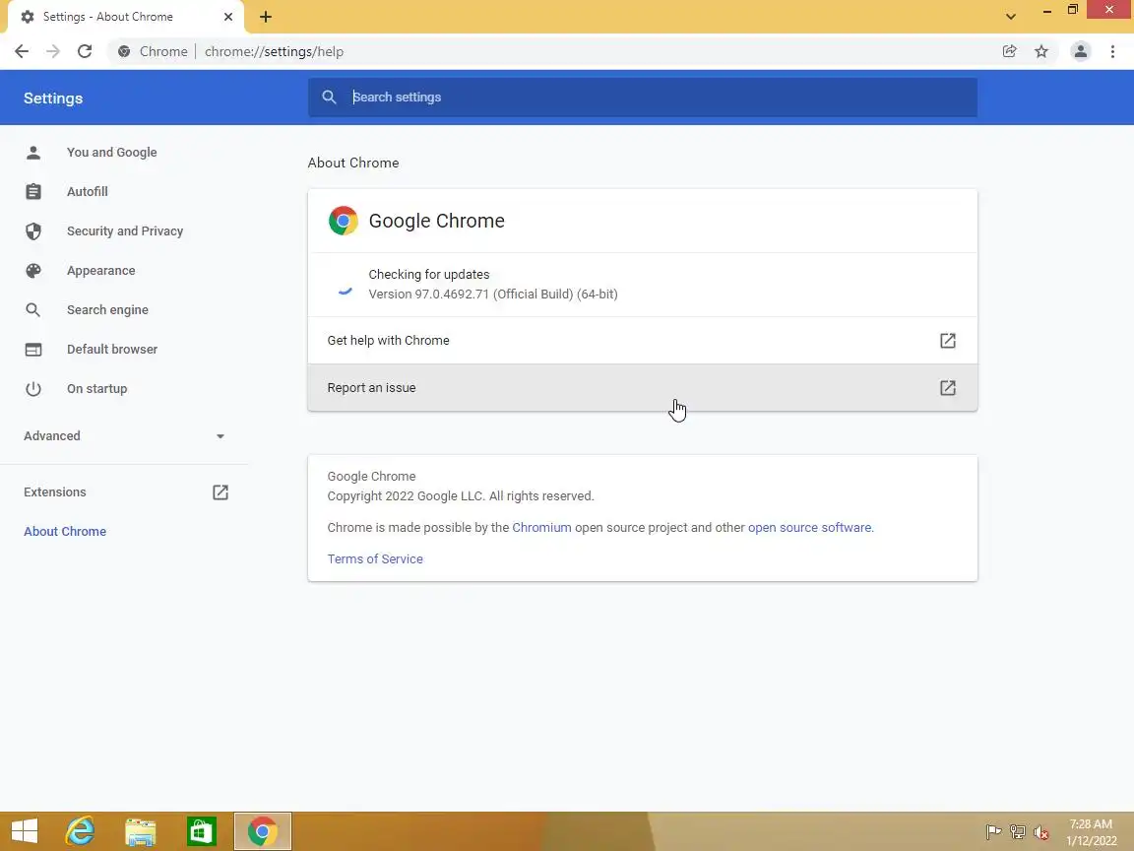
Task: Open a new tab with plus button
Action: tap(266, 17)
